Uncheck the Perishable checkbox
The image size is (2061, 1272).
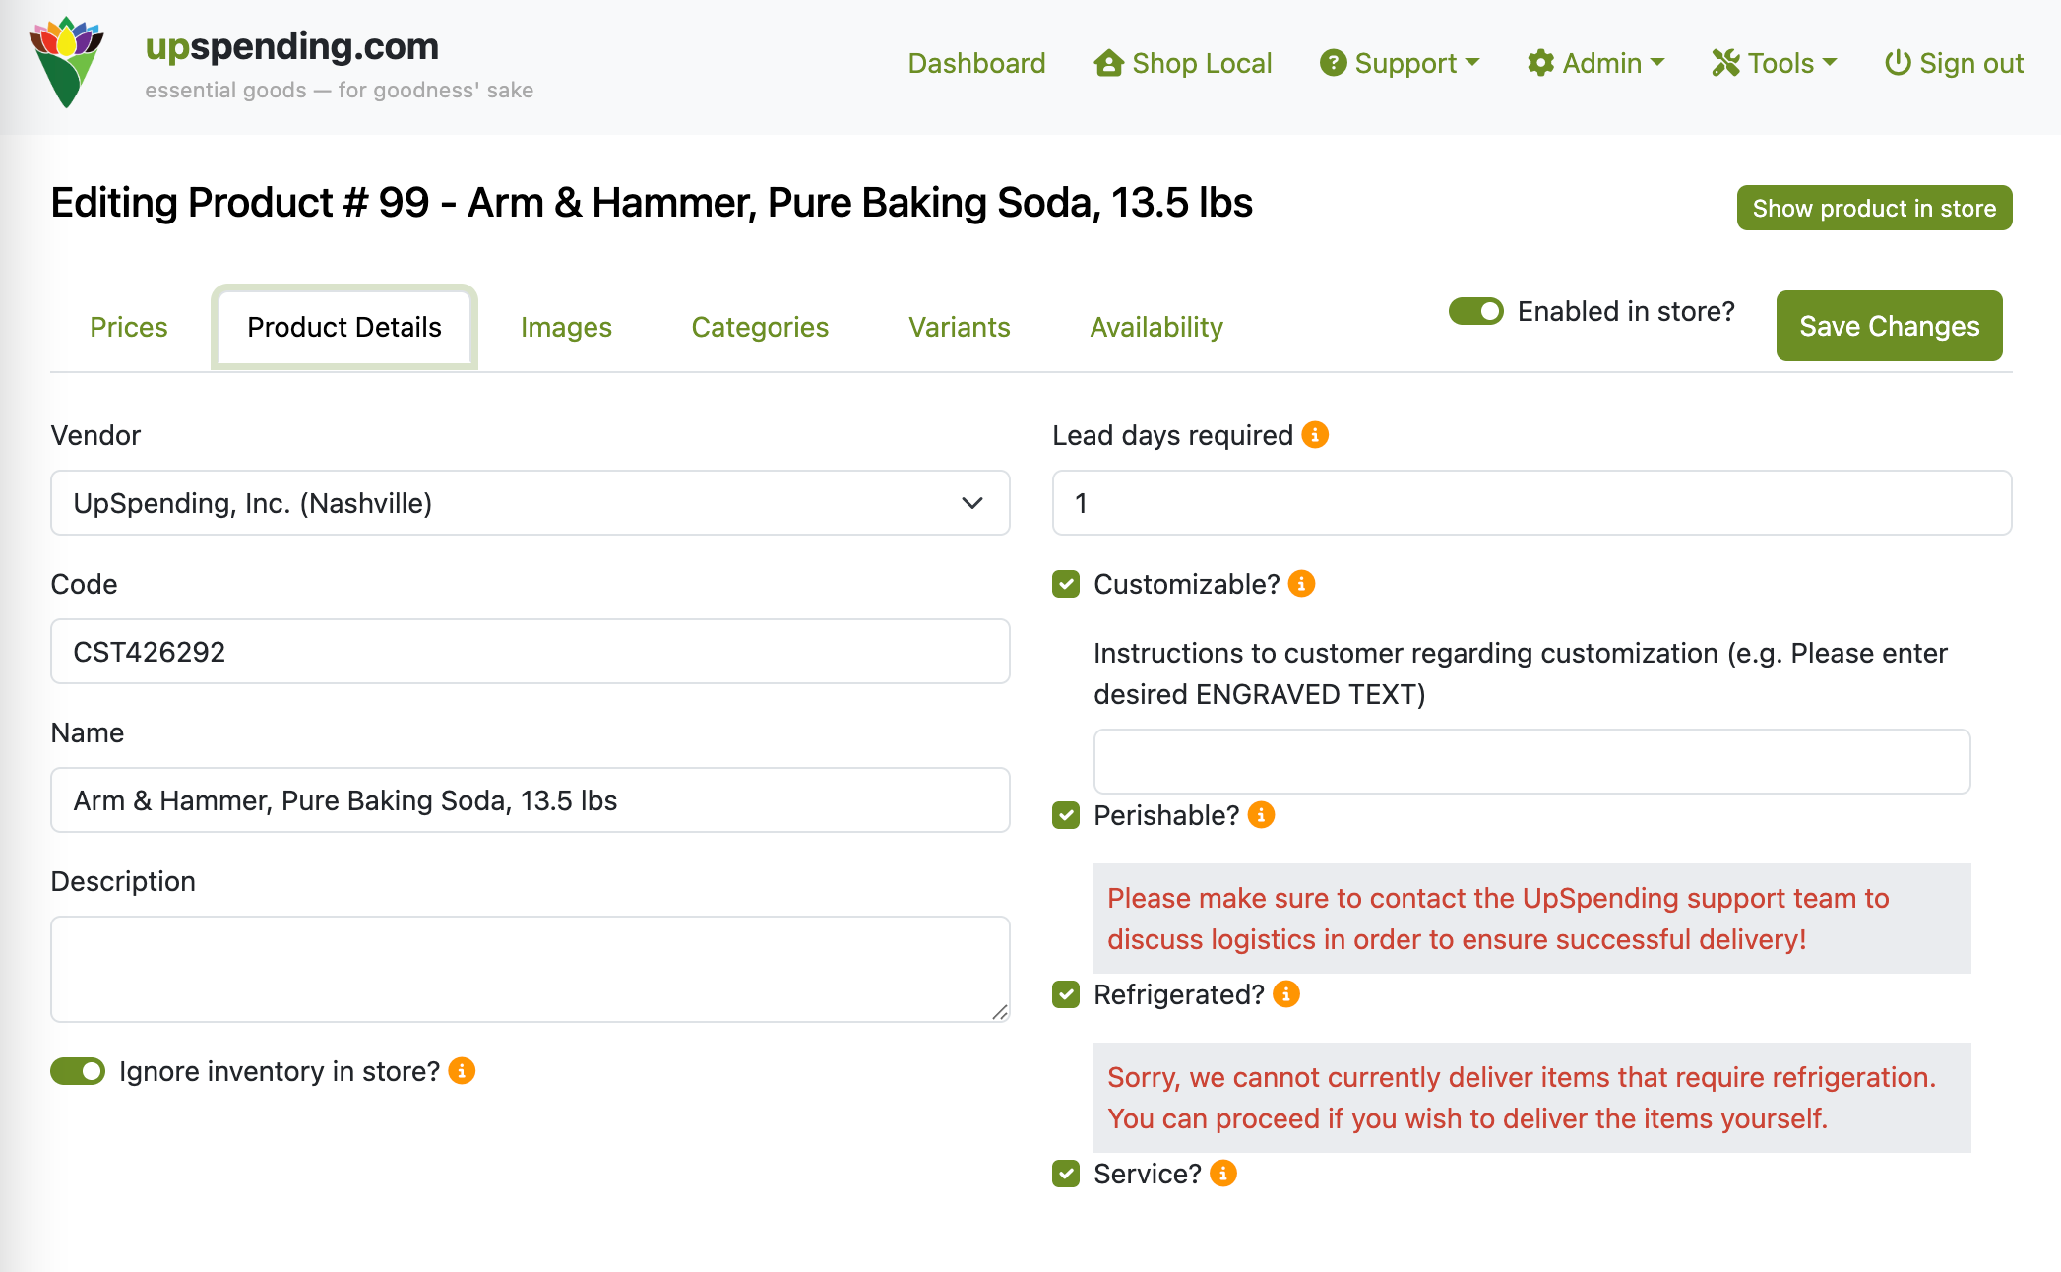1066,815
